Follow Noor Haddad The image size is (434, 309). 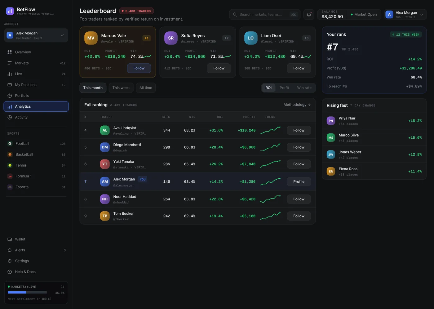tap(299, 199)
